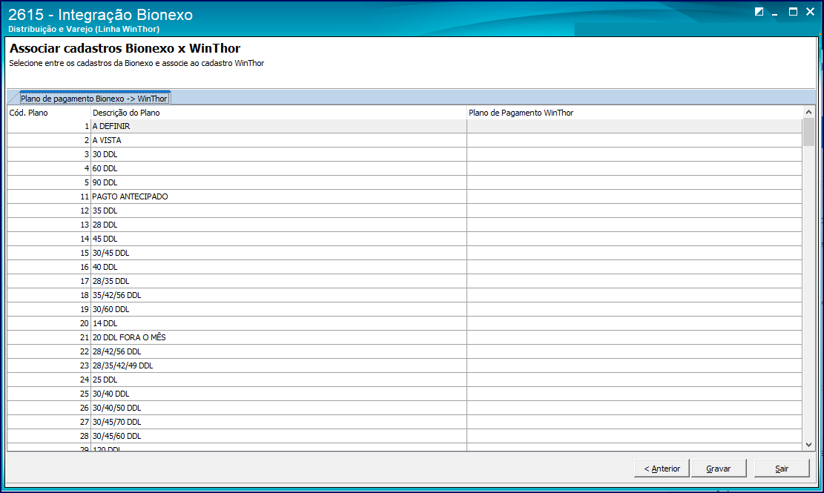
Task: Click the Plano de Pagamento WinThor column header
Action: click(635, 113)
